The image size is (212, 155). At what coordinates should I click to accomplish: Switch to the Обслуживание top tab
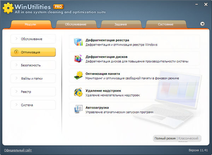pyautogui.click(x=75, y=24)
